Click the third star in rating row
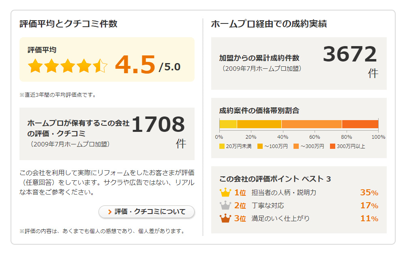407x254 pixels. (68, 66)
